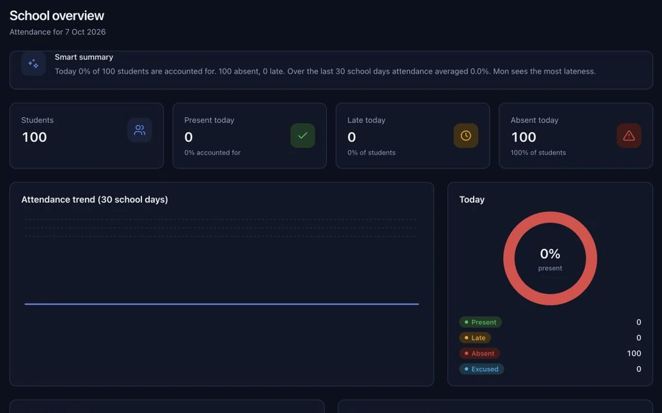Select the Excused legend badge
This screenshot has height=413, width=662.
[x=481, y=369]
